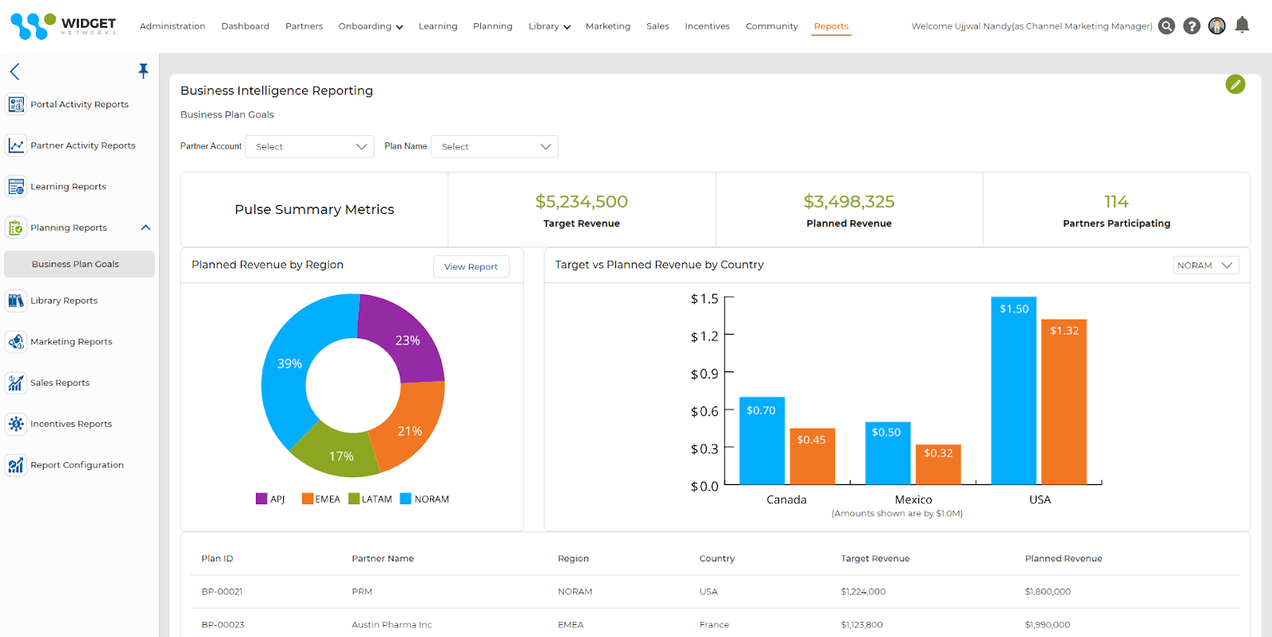The height and width of the screenshot is (637, 1272).
Task: Click the View Report button
Action: pos(471,266)
